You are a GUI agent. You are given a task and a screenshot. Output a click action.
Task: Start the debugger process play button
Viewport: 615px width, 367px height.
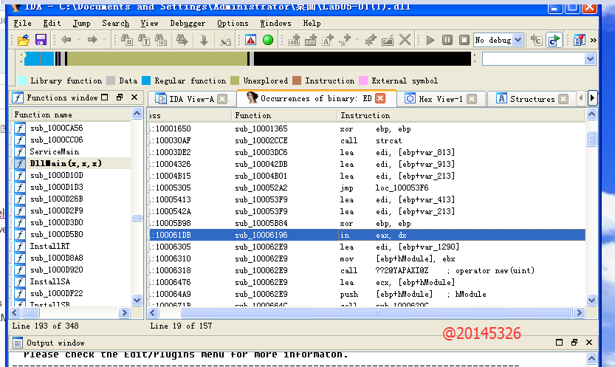[x=431, y=40]
